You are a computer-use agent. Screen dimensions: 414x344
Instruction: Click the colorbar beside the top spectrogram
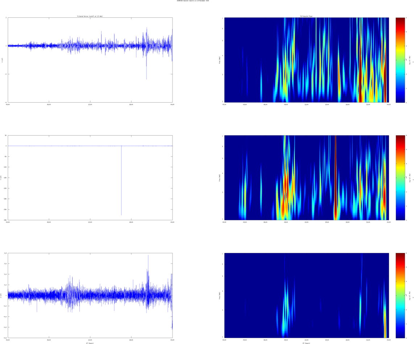400,60
